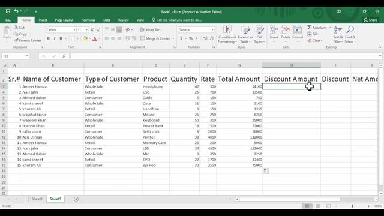This screenshot has width=384, height=216.
Task: Add a new sheet with plus button
Action: (76, 199)
